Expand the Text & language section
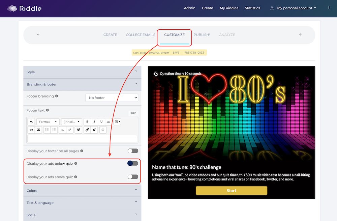Screen dimensions: 337x221 (x=82, y=203)
